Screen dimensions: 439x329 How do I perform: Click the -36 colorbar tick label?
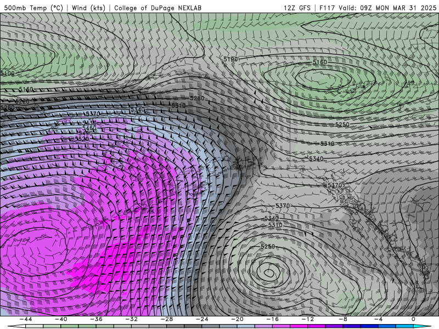[x=96, y=319]
